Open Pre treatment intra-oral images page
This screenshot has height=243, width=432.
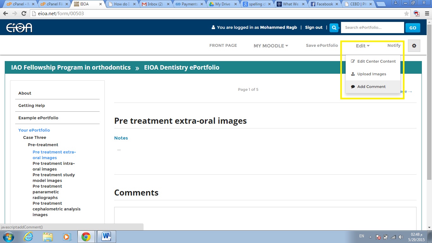tap(54, 166)
